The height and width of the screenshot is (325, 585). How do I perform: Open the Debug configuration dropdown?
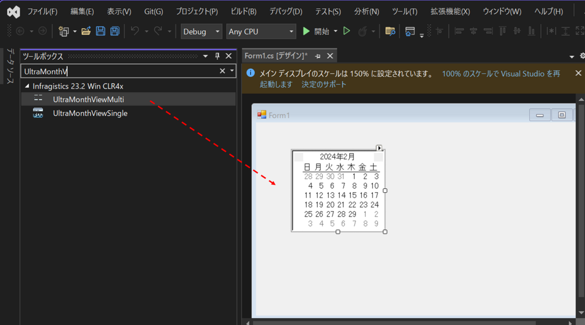[x=201, y=32]
